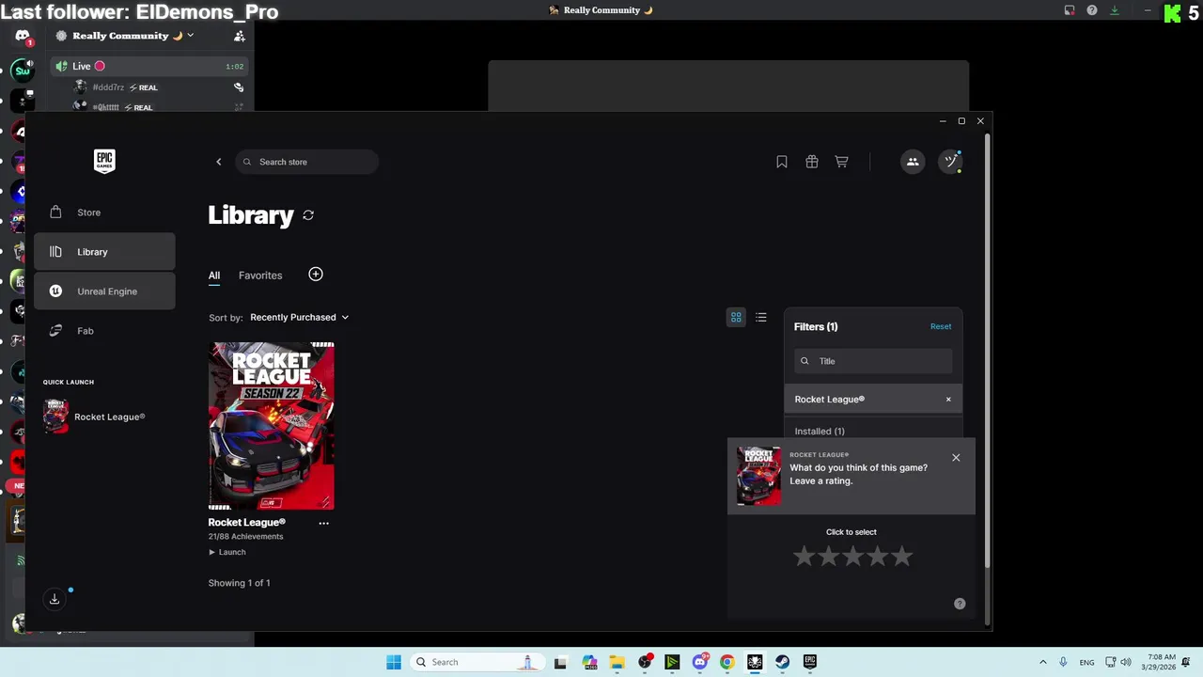Click Discord invite people icon
The height and width of the screenshot is (677, 1203).
pyautogui.click(x=240, y=36)
